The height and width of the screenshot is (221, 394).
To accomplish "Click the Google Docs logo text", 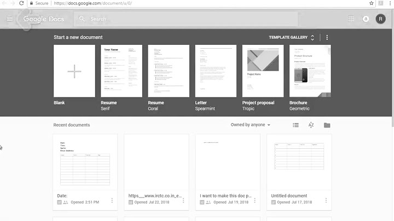I will click(43, 19).
